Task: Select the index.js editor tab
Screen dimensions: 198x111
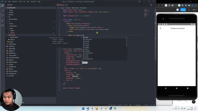Action: point(61,5)
